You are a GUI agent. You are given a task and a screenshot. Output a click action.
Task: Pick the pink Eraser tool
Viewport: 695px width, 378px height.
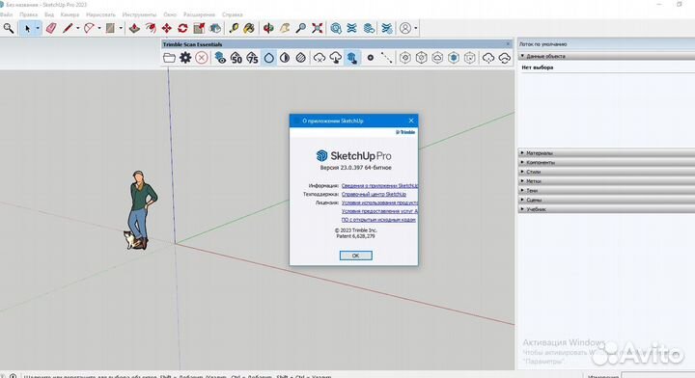click(51, 28)
